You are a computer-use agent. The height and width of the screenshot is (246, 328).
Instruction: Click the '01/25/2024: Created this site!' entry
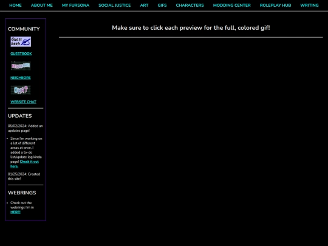coord(24,176)
